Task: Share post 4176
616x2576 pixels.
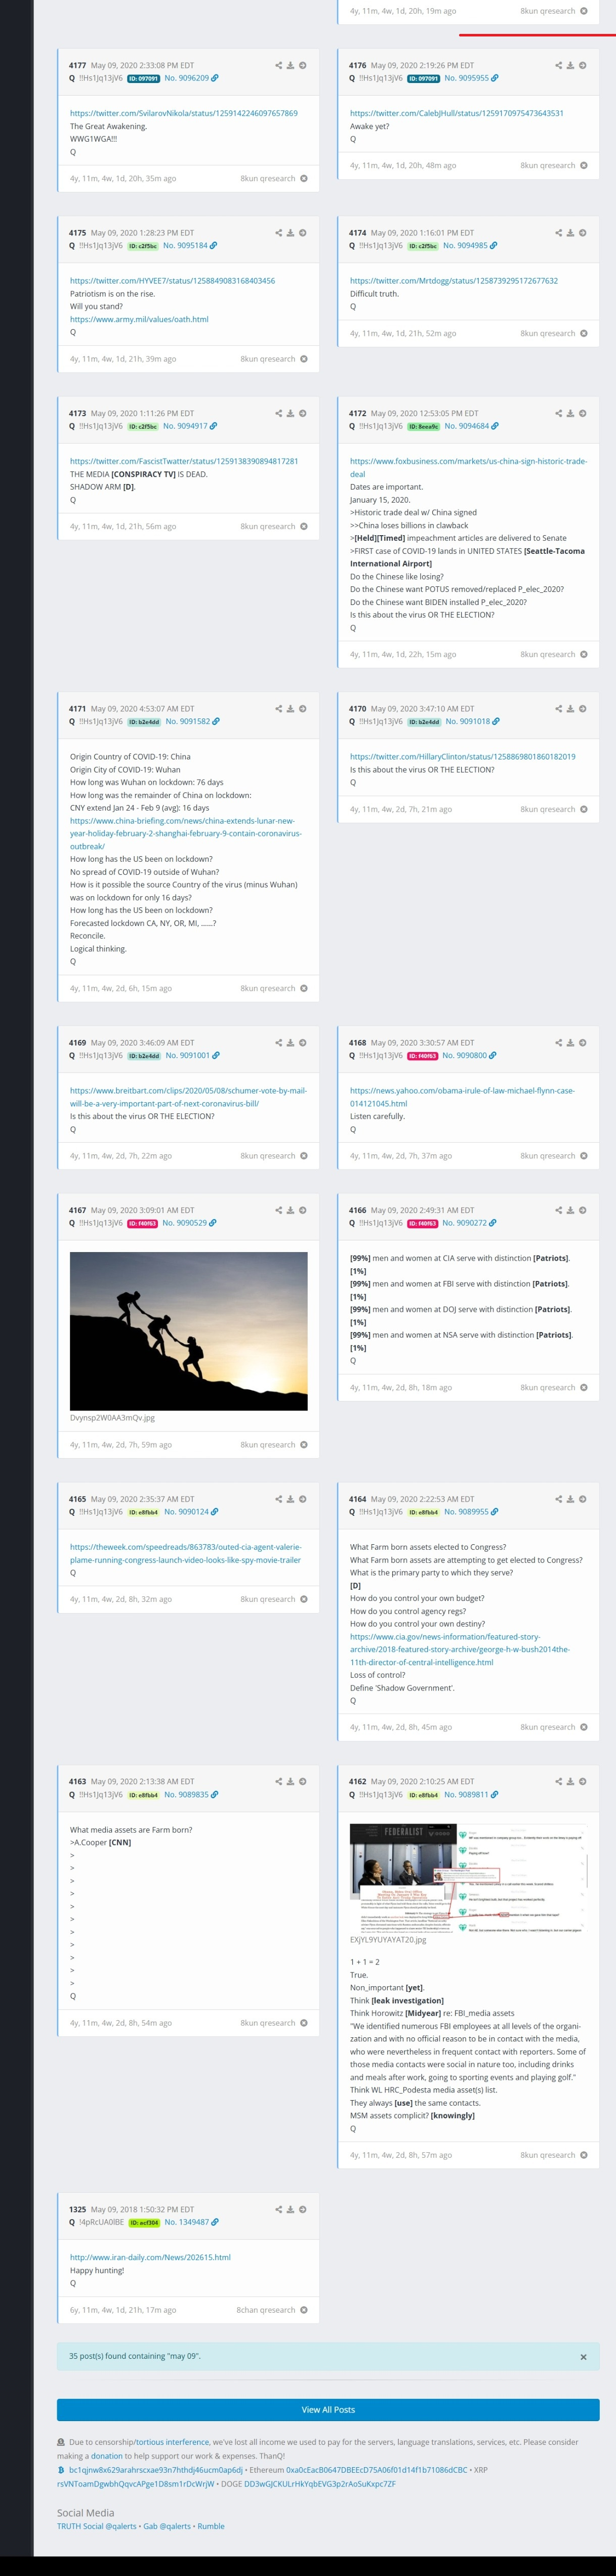Action: 559,65
